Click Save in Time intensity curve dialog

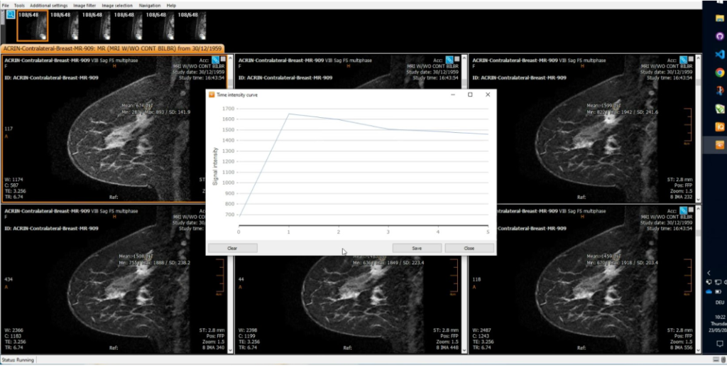pos(417,248)
